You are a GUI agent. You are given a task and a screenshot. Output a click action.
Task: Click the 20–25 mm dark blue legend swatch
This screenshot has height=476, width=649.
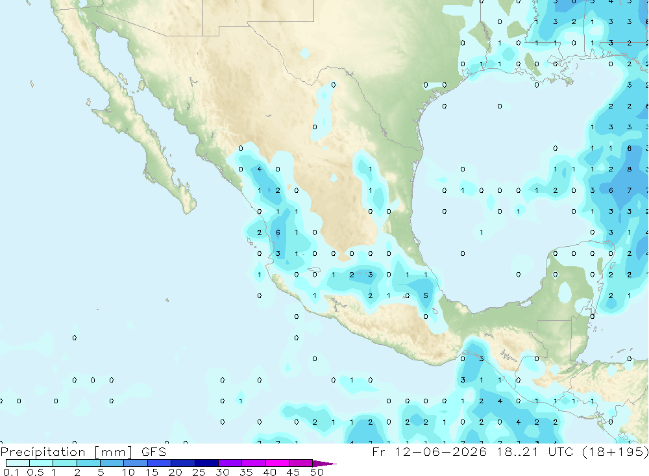pos(182,463)
